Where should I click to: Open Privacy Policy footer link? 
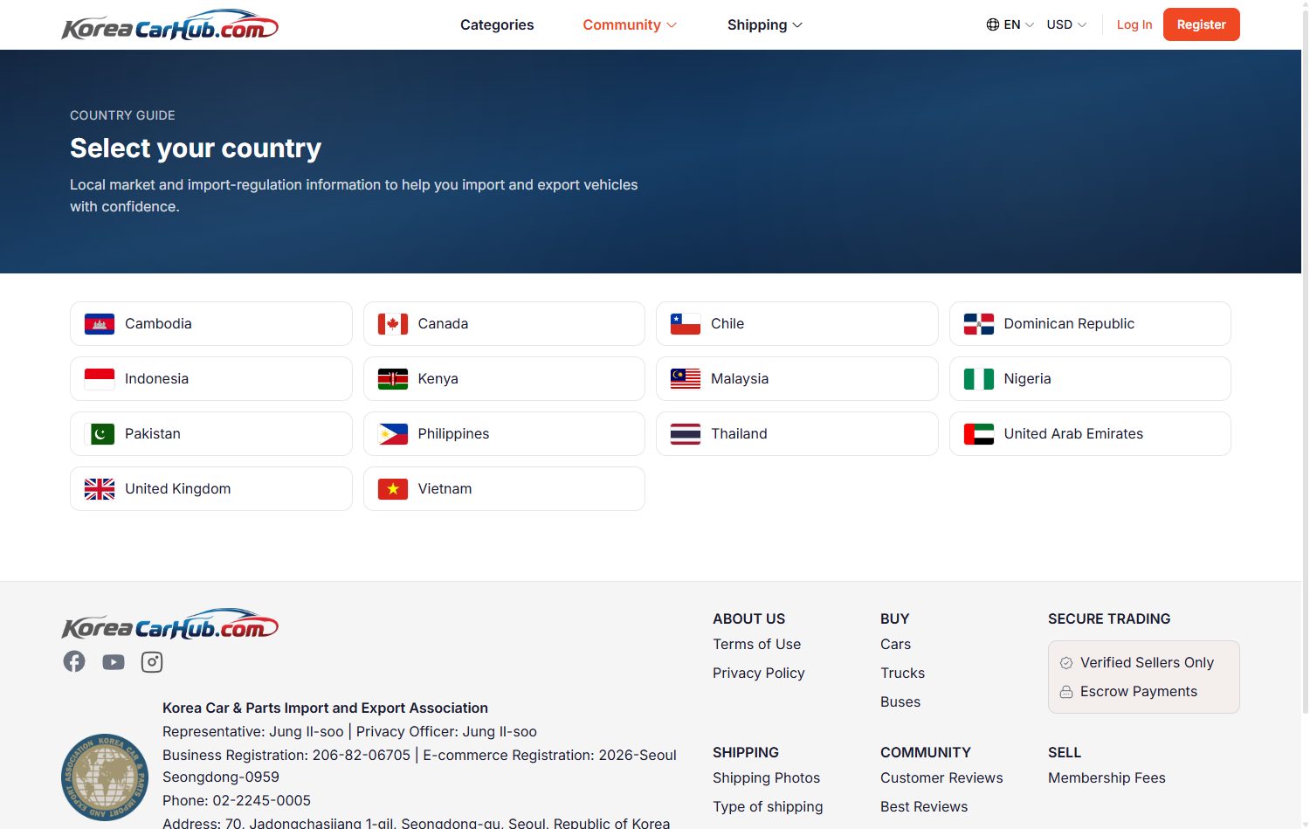[758, 673]
